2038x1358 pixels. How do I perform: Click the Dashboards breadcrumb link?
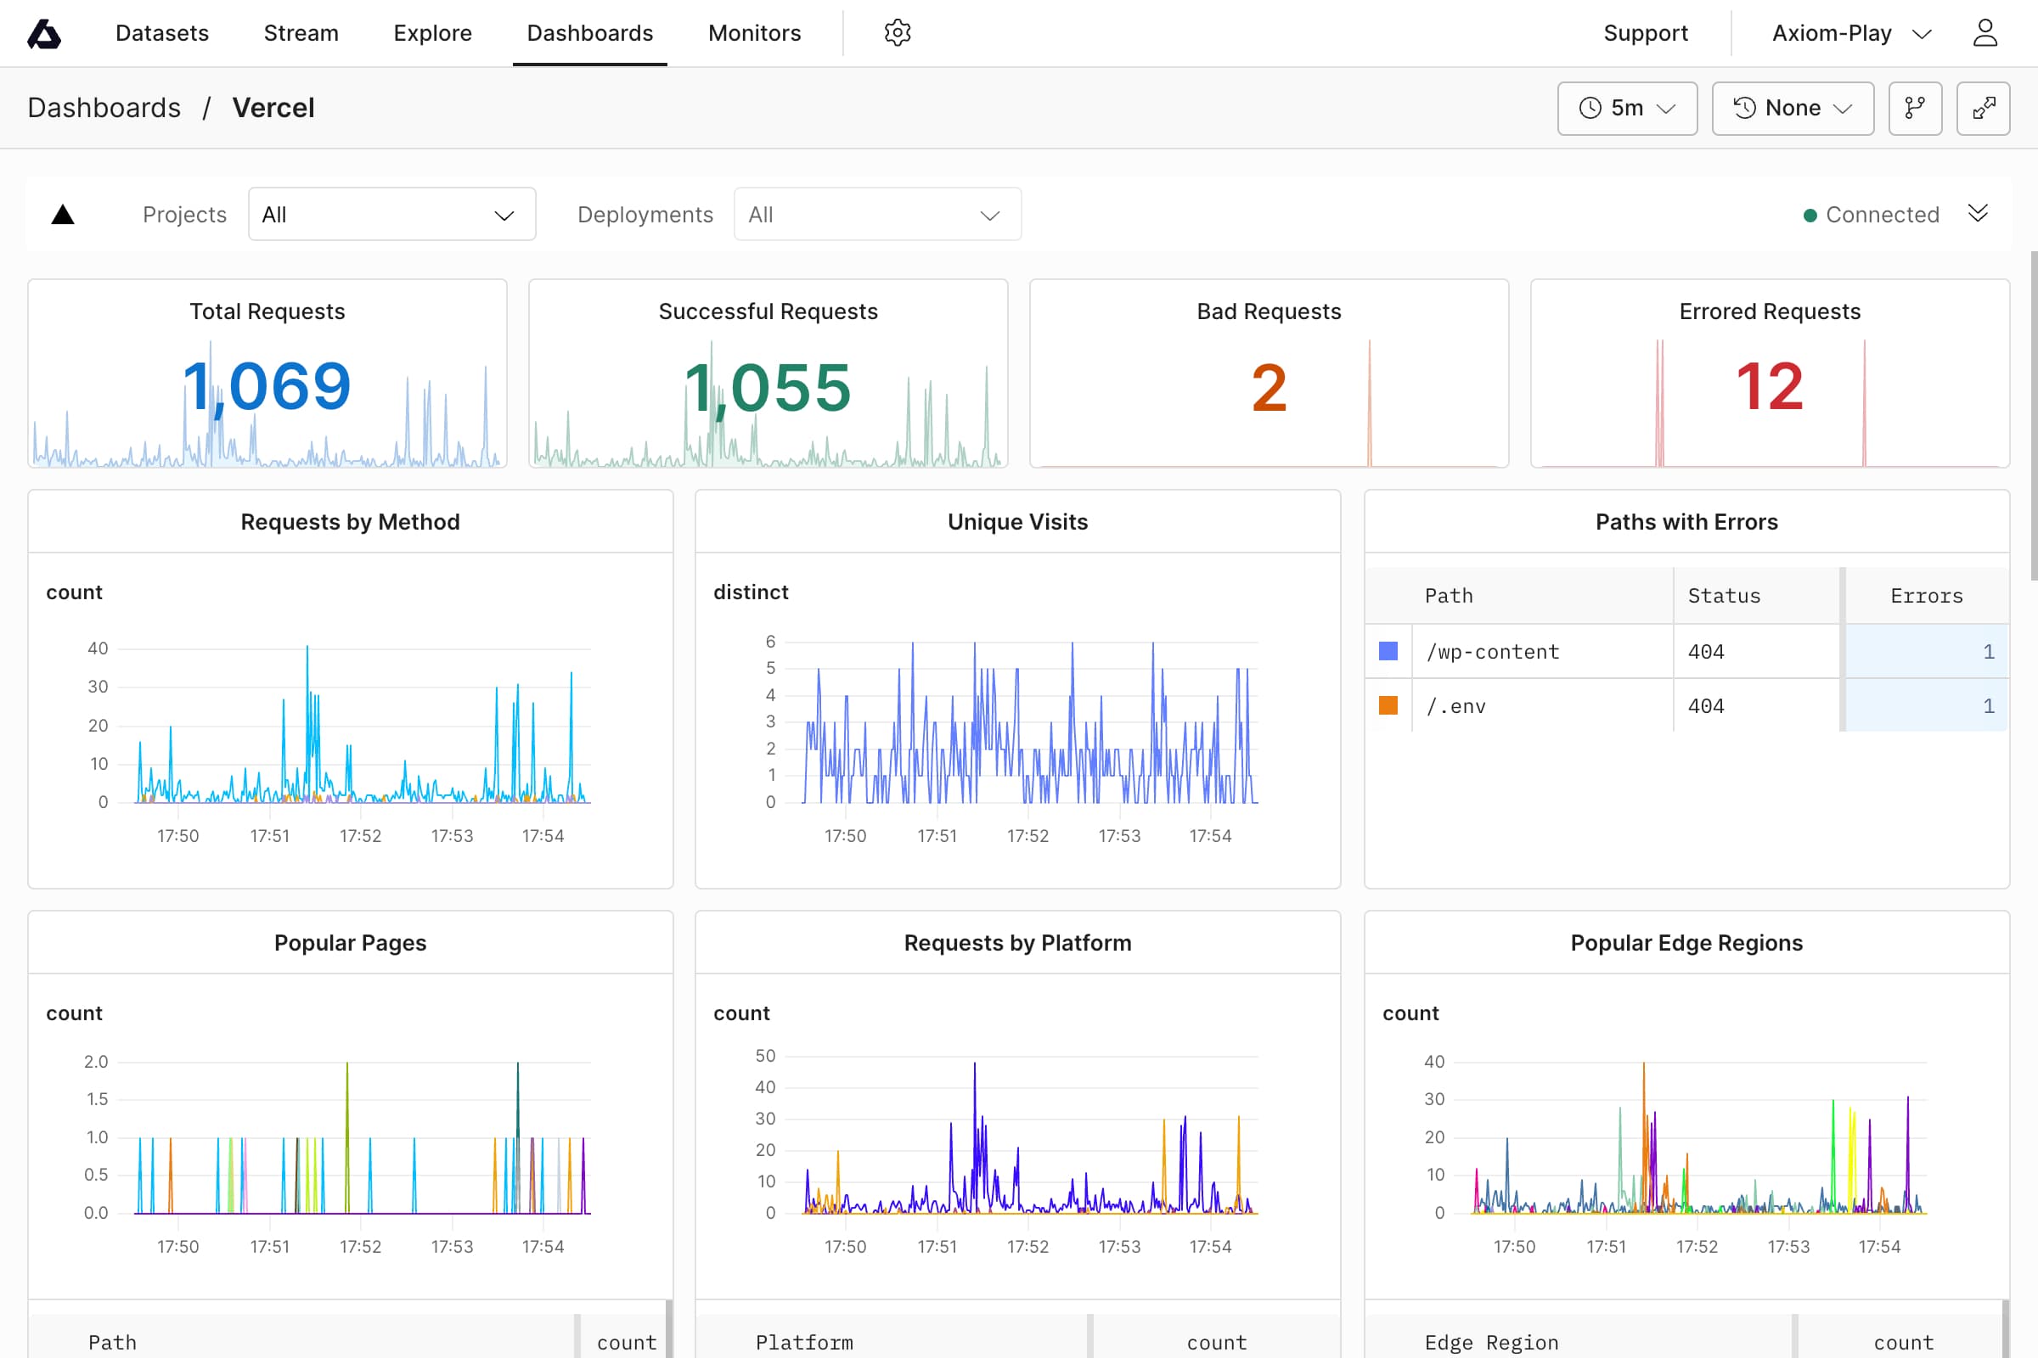pyautogui.click(x=104, y=108)
